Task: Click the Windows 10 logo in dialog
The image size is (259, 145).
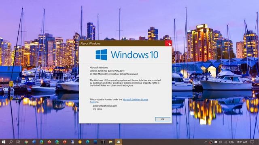Action: 127,55
